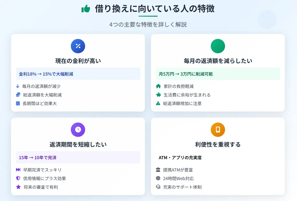This screenshot has width=297, height=201.
Task: Click the card title 利便性を重視する
Action: 218,144
